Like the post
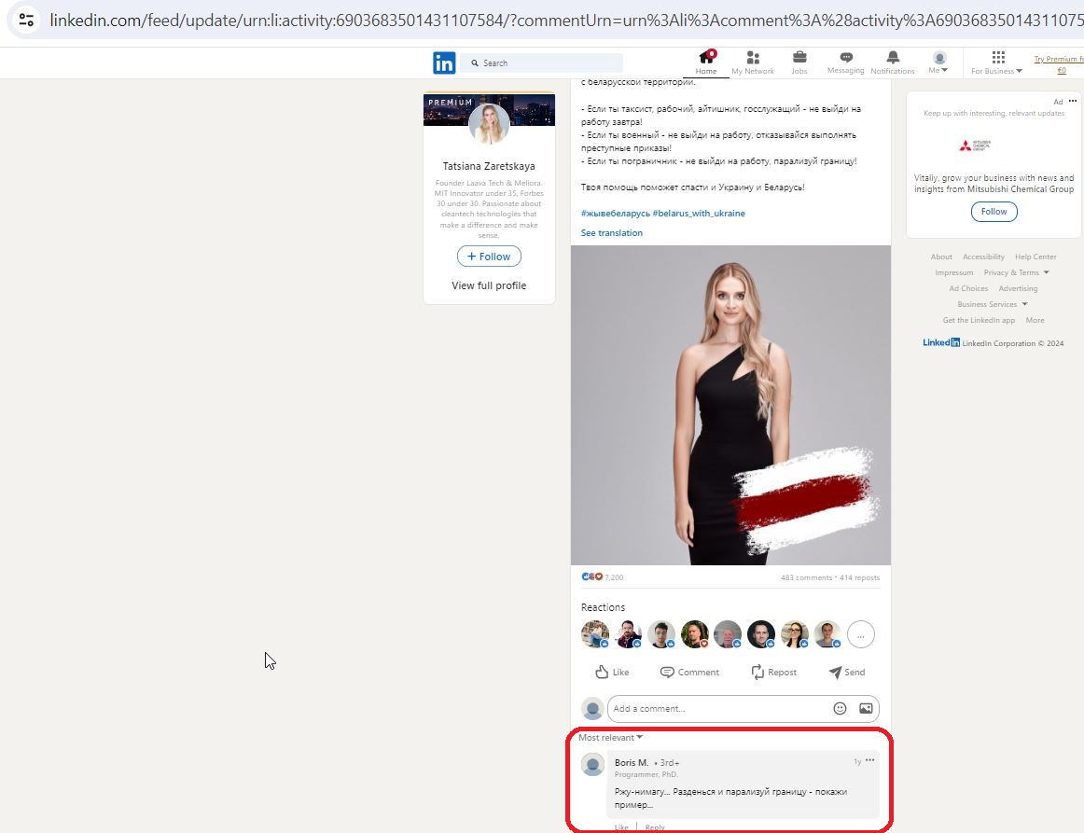Screen dimensions: 1084x833 coord(613,672)
